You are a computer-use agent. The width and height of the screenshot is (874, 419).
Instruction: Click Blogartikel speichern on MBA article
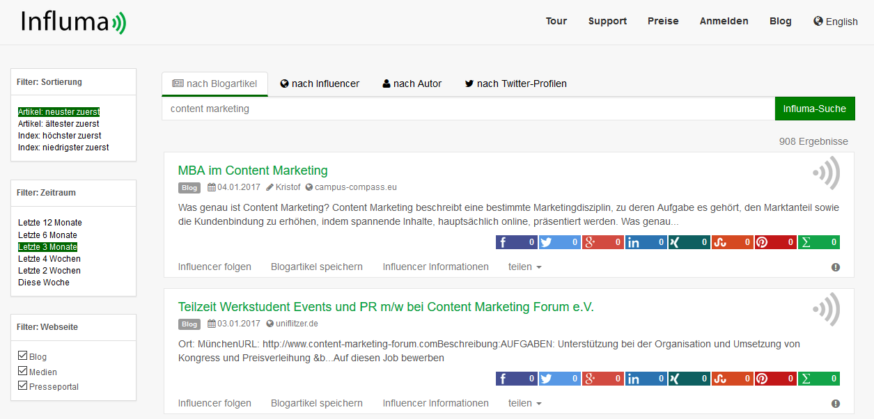[317, 267]
